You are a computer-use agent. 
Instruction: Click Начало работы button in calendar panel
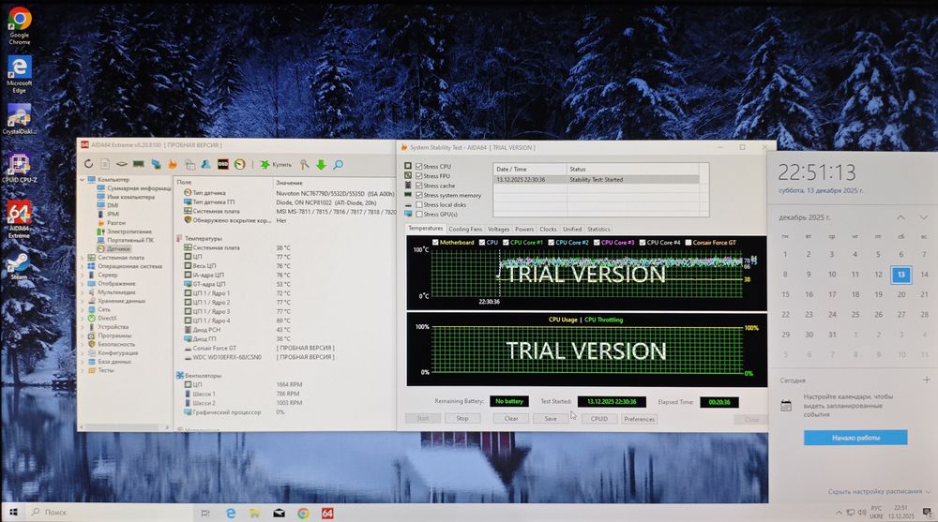(855, 438)
